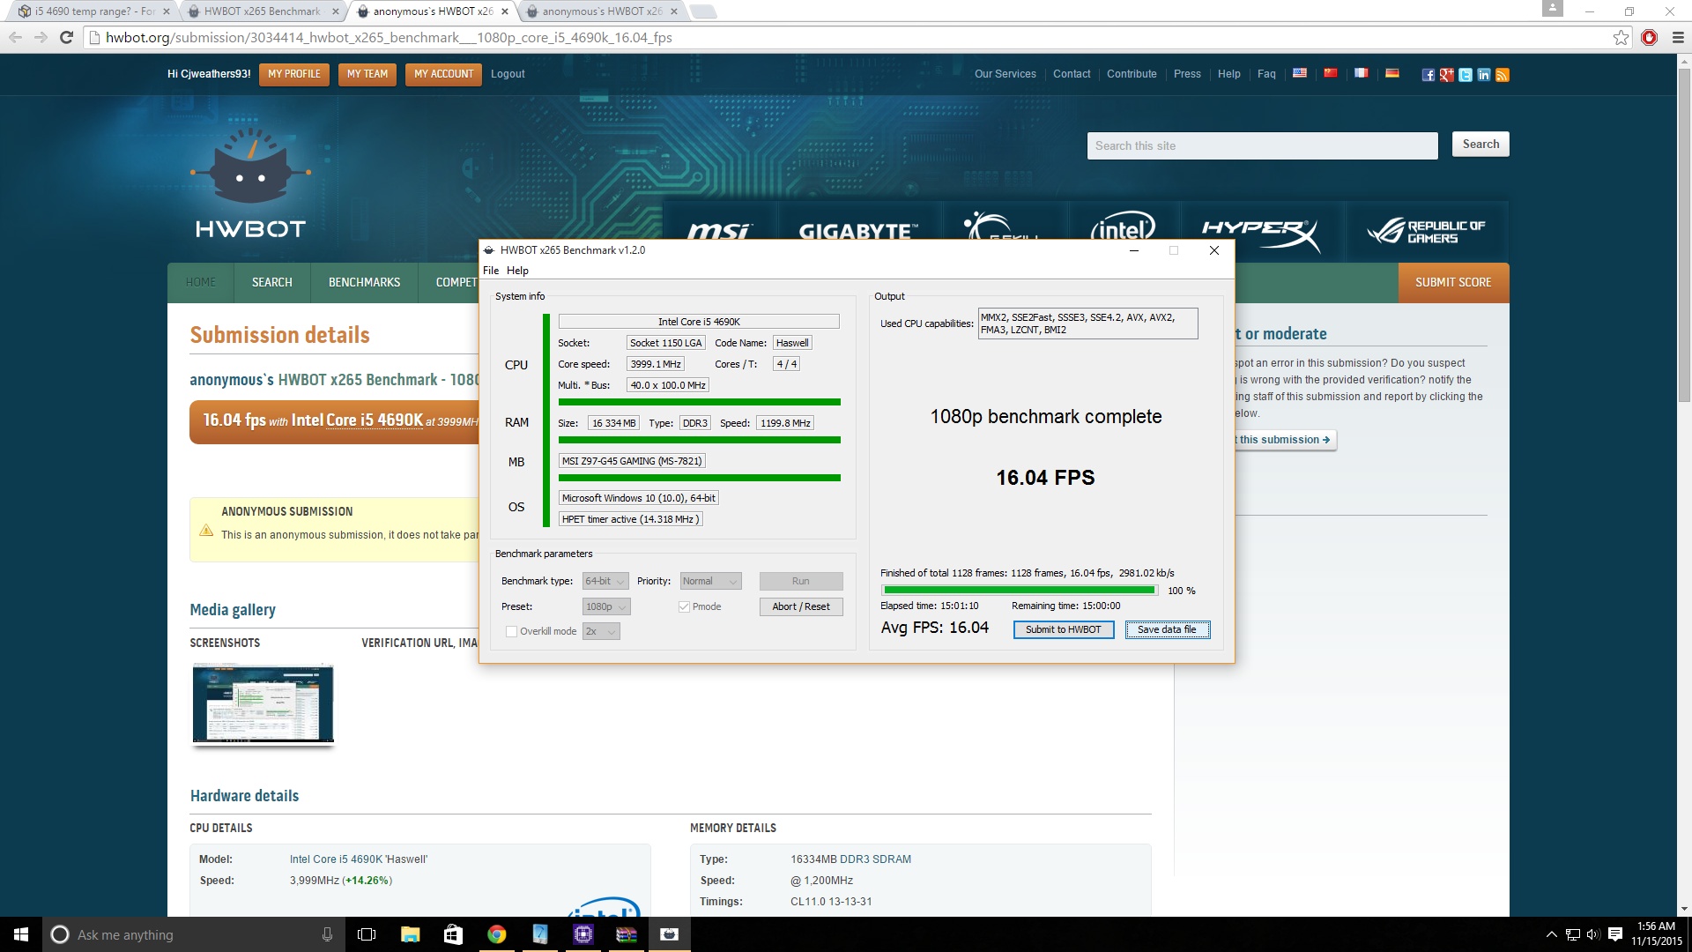
Task: Open Chrome menu hamburger icon
Action: (x=1678, y=37)
